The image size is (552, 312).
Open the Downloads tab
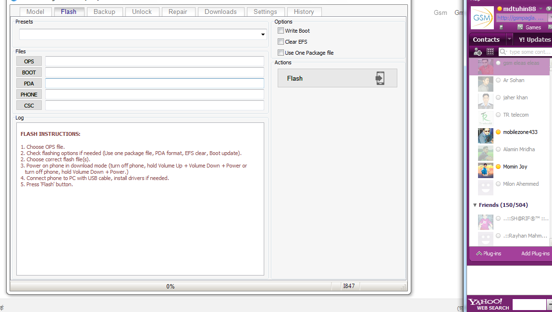pos(221,12)
